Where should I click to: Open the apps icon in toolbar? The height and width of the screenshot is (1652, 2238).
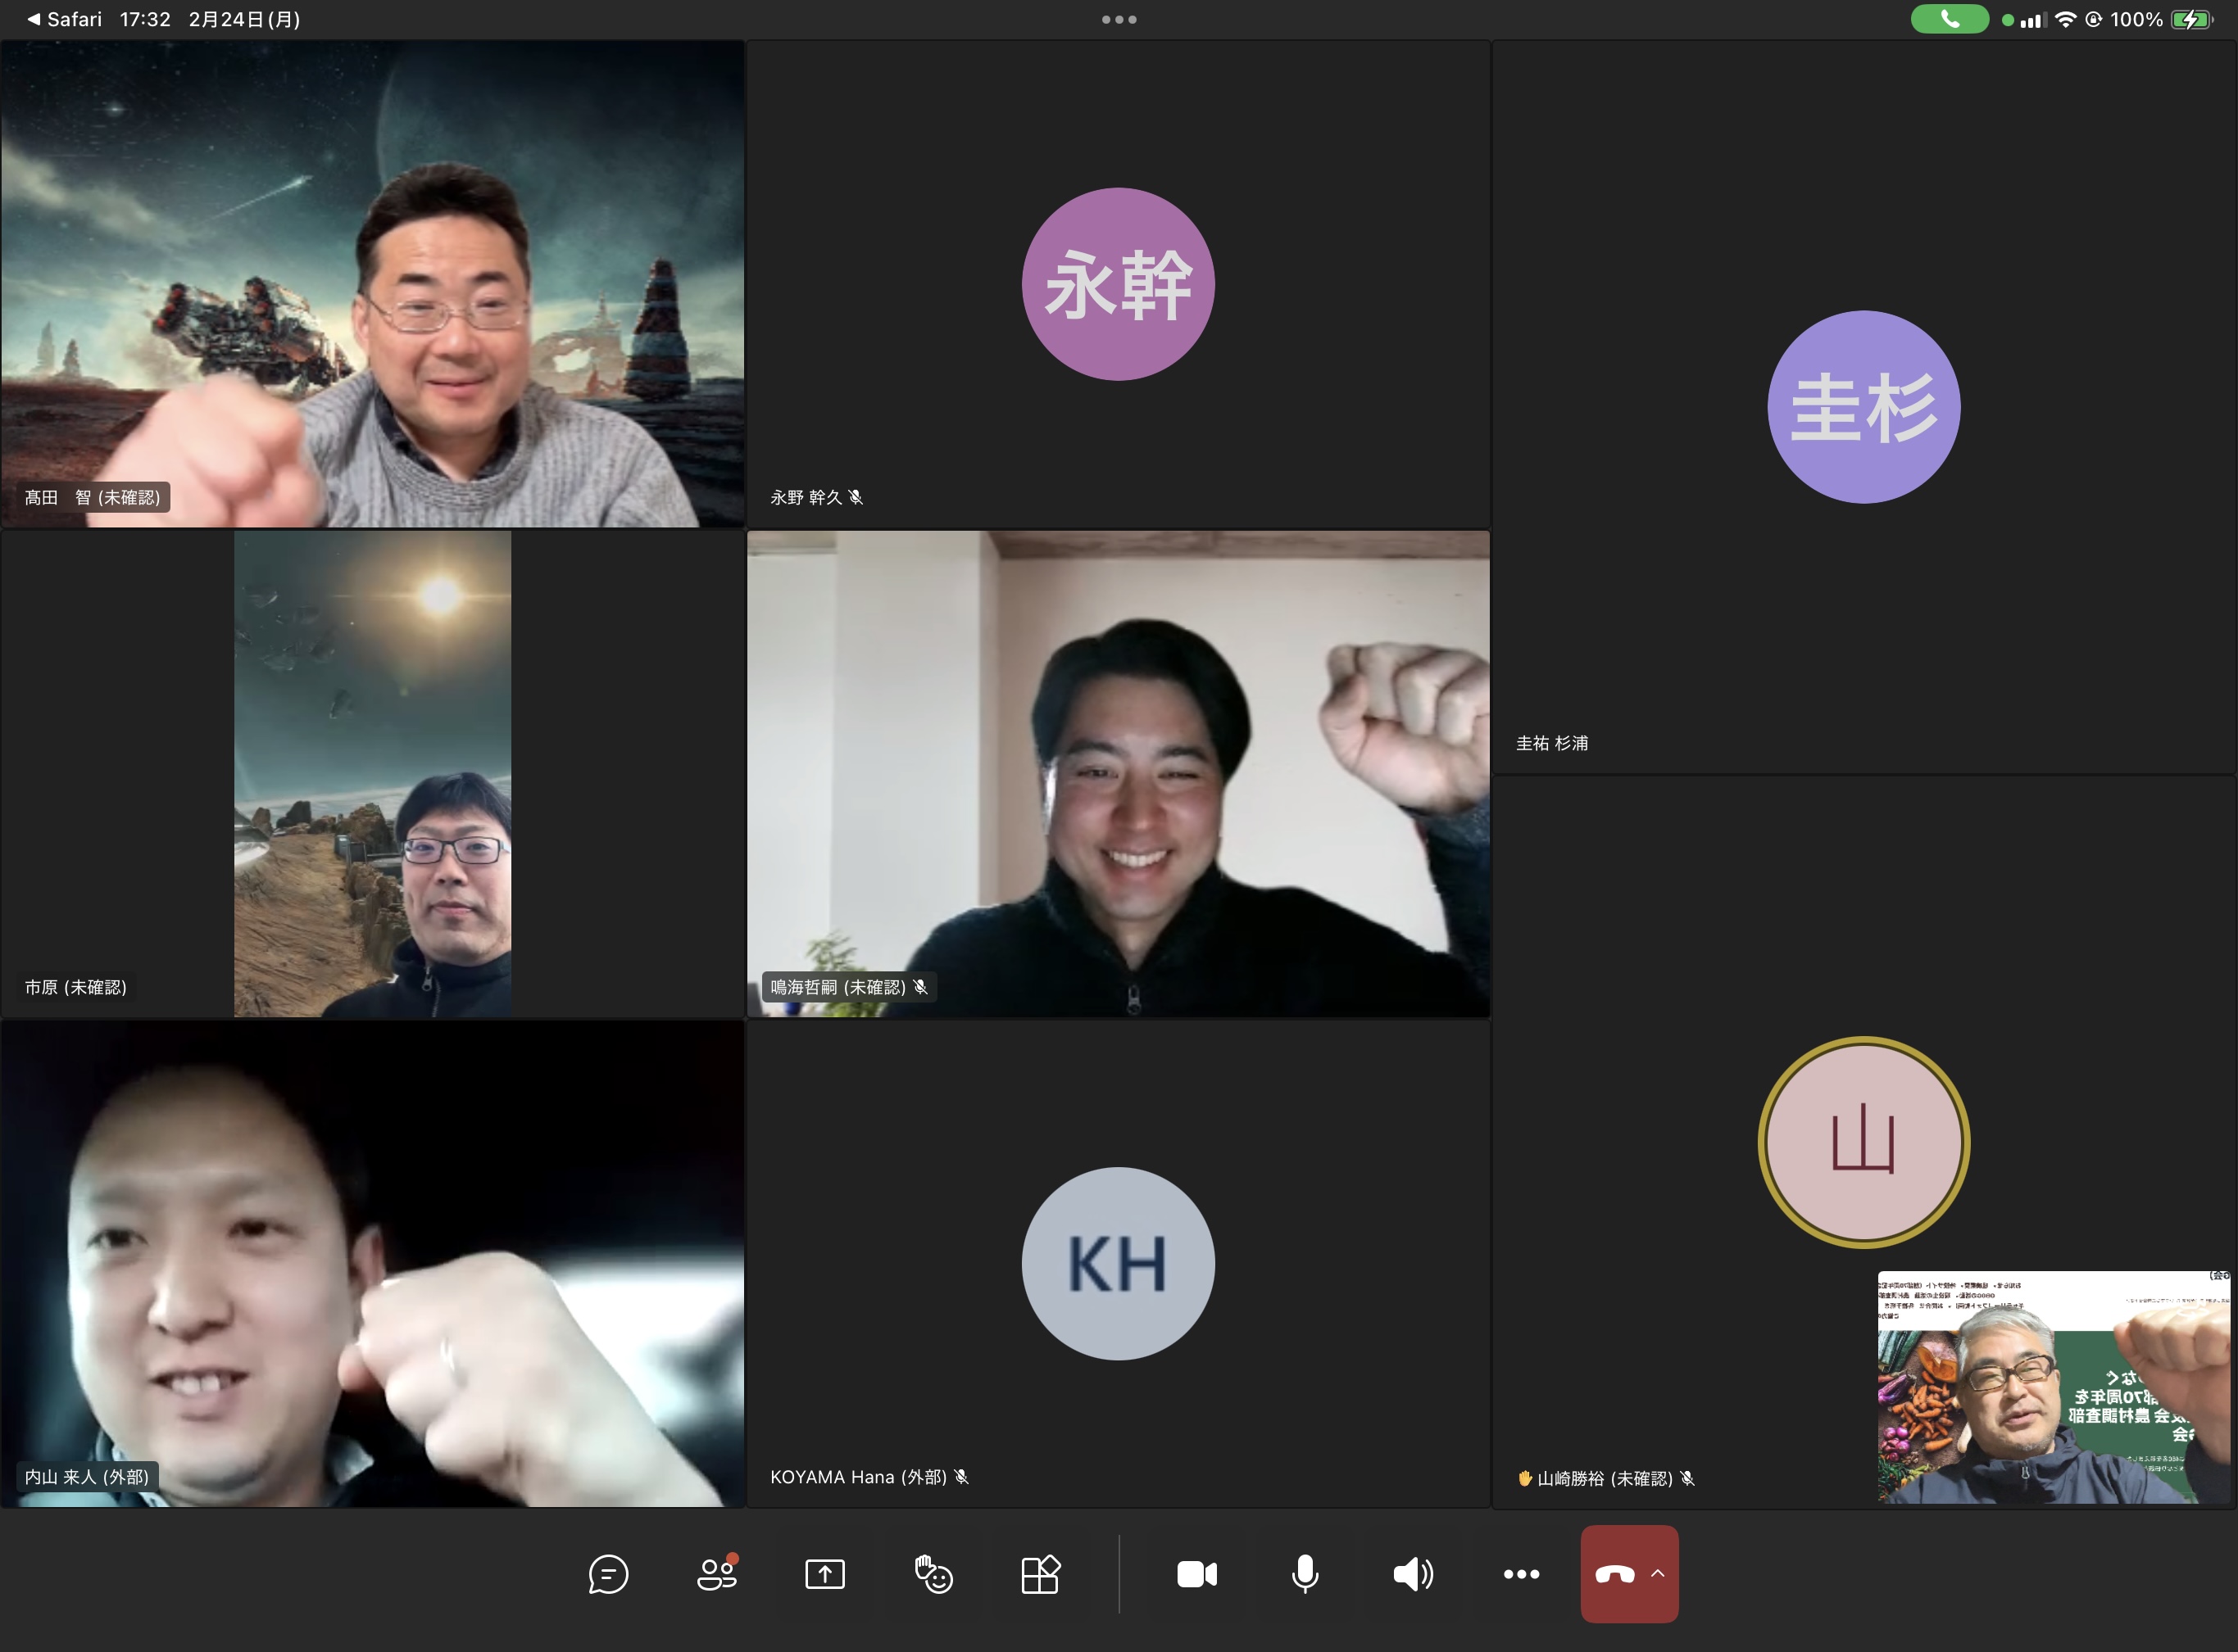(1041, 1574)
